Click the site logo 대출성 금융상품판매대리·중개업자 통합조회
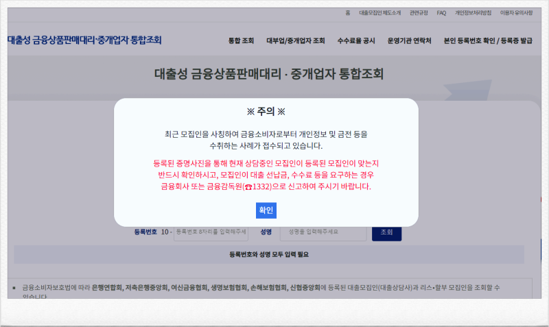The image size is (549, 327). (x=84, y=40)
